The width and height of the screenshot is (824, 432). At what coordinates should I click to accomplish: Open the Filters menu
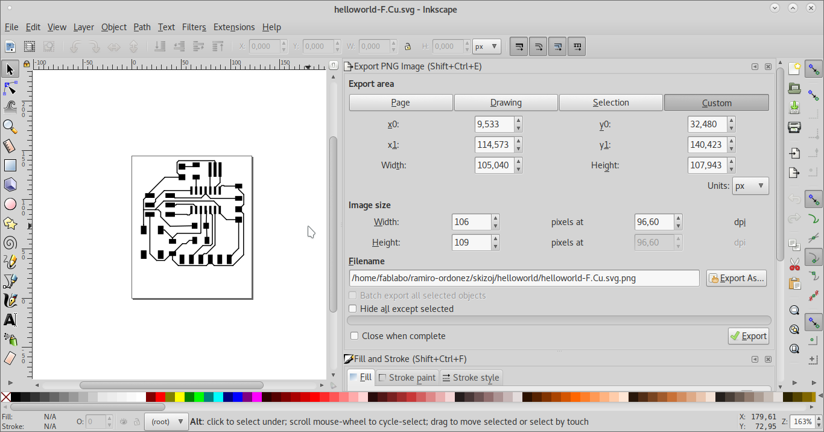[194, 27]
